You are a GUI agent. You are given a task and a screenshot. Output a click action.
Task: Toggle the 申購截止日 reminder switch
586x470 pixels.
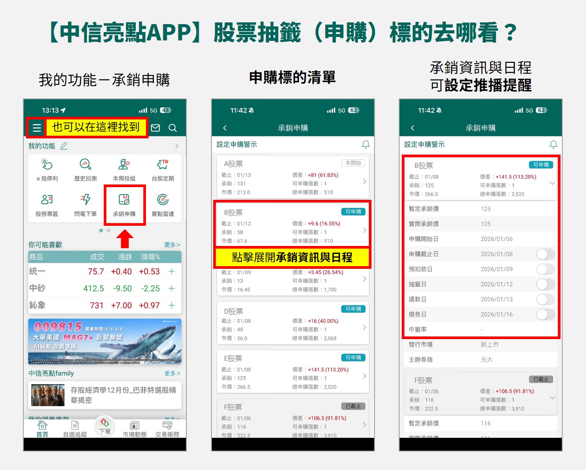(x=545, y=254)
